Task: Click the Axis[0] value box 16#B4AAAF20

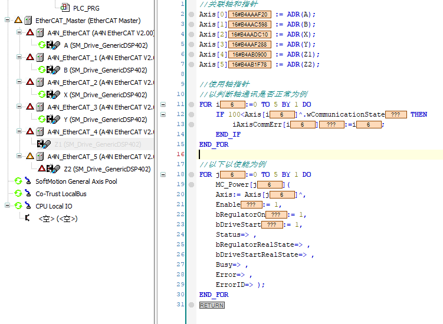Action: (250, 14)
